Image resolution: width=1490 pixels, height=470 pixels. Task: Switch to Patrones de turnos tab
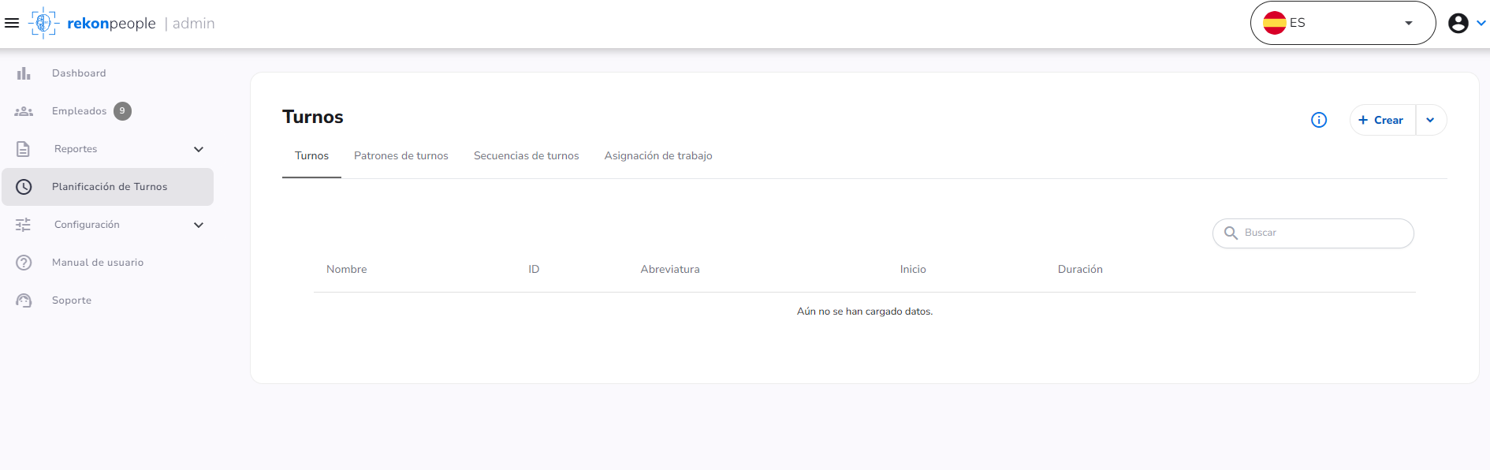pyautogui.click(x=401, y=156)
